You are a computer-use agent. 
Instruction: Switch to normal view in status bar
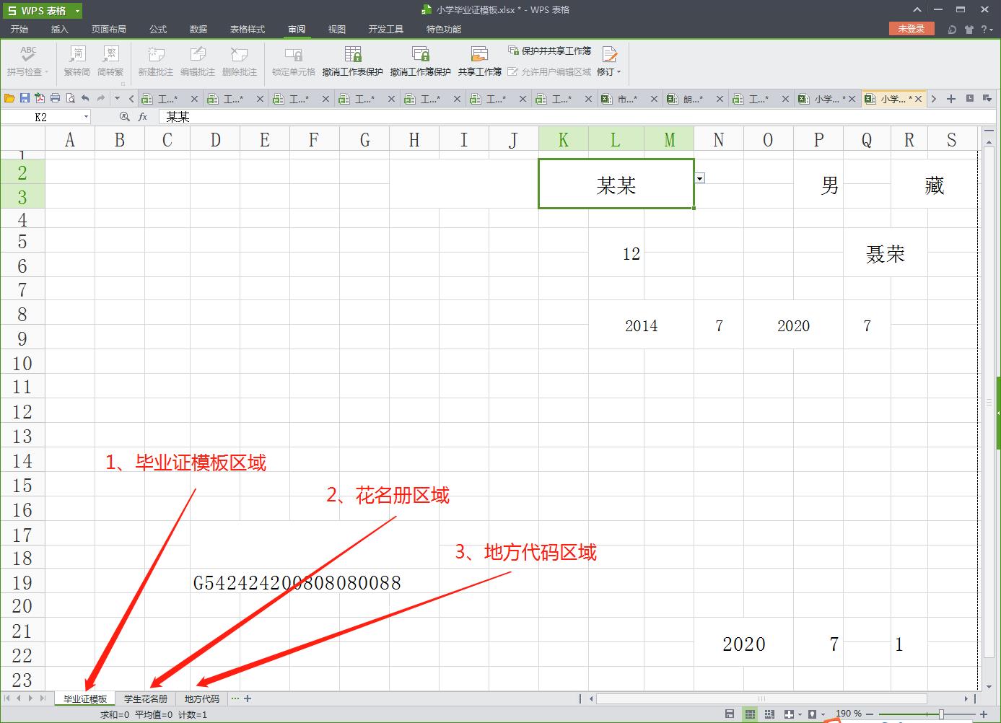750,714
